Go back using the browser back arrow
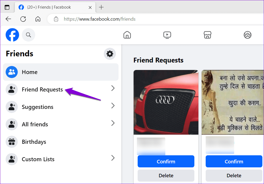 pyautogui.click(x=8, y=19)
